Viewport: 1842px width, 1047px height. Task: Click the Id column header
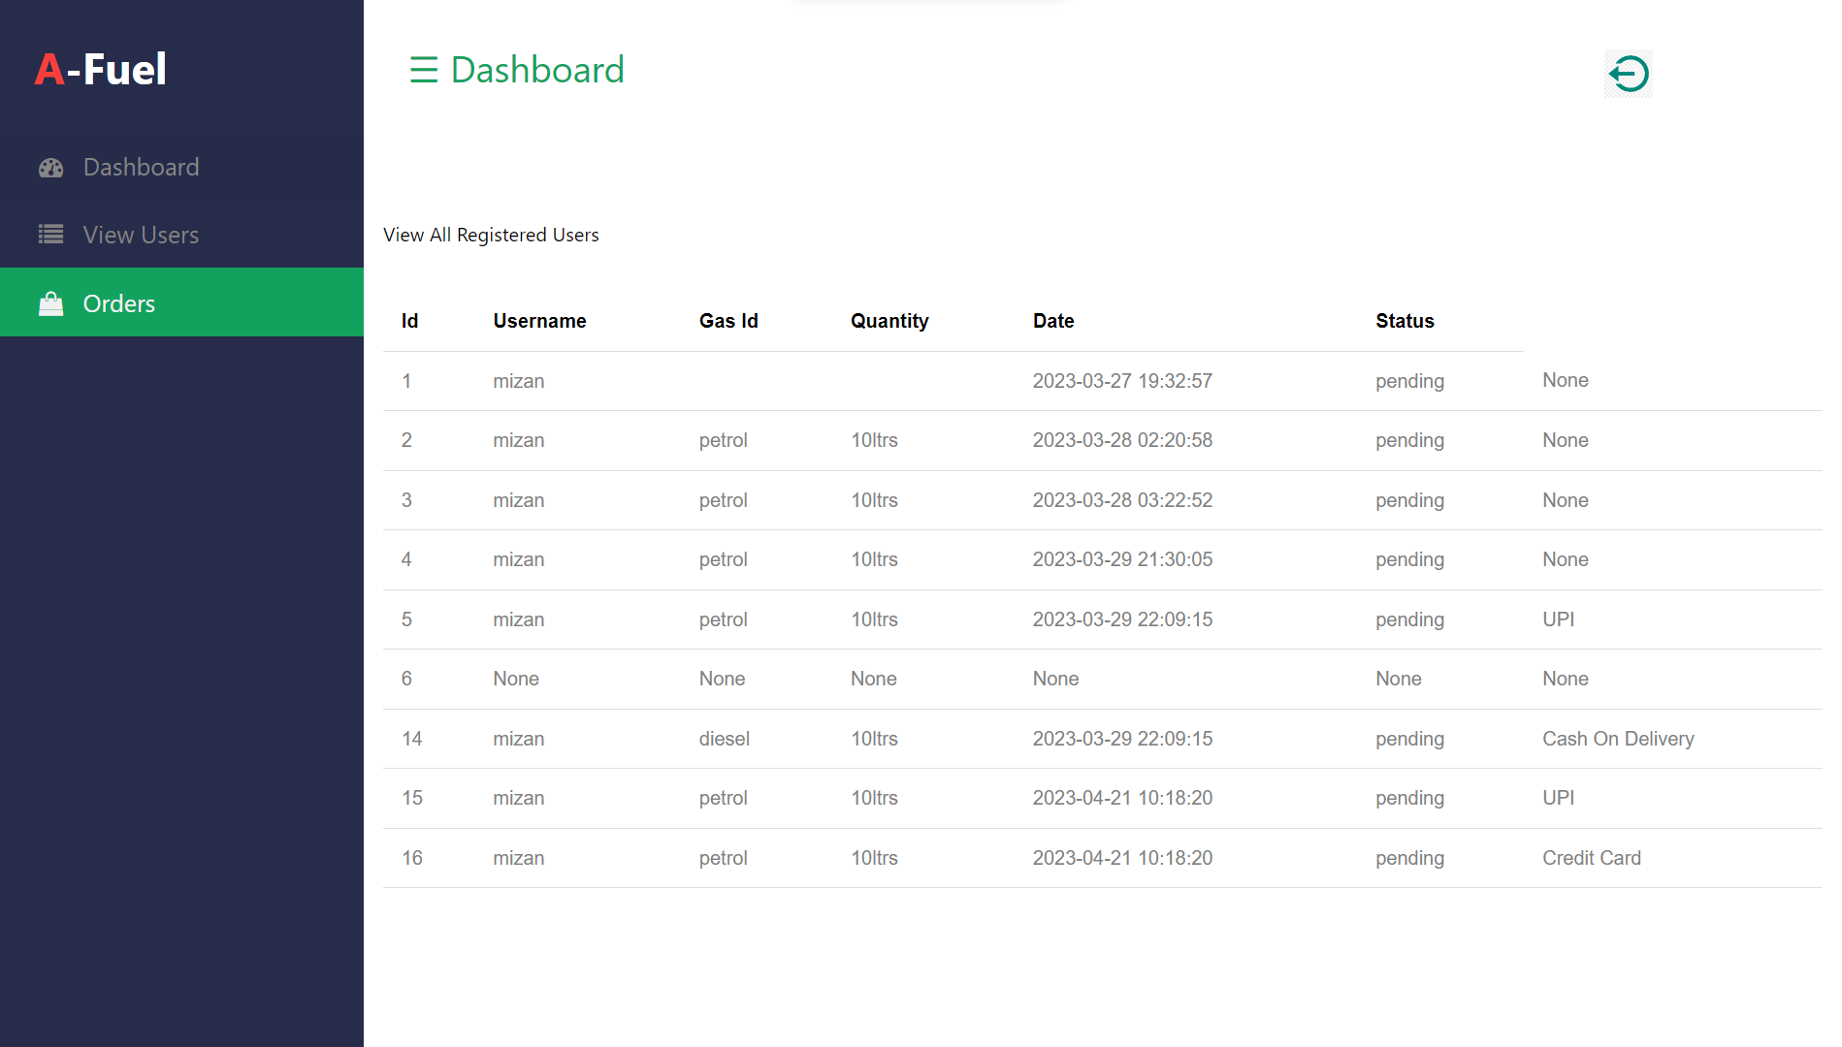point(409,321)
